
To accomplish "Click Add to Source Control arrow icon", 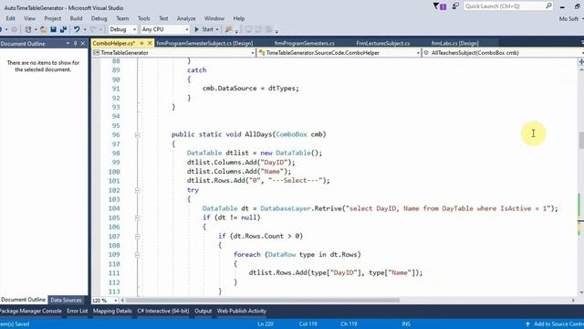I will (527, 324).
